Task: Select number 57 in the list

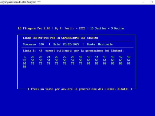Action: click(73, 60)
